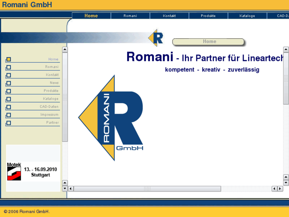
Task: Open the Home tab in the top navigation
Action: point(91,16)
